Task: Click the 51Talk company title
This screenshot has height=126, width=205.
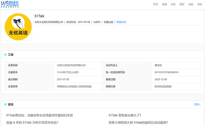Action: click(x=39, y=16)
